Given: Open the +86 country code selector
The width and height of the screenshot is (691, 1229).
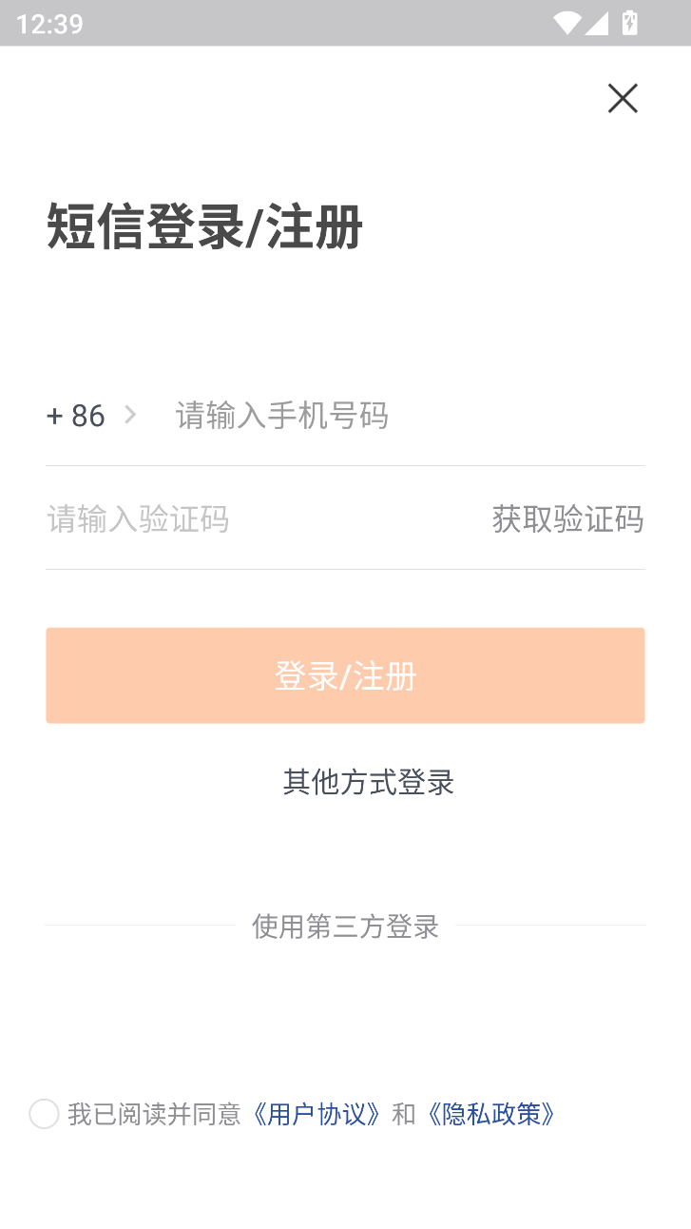Looking at the screenshot, I should pyautogui.click(x=76, y=416).
